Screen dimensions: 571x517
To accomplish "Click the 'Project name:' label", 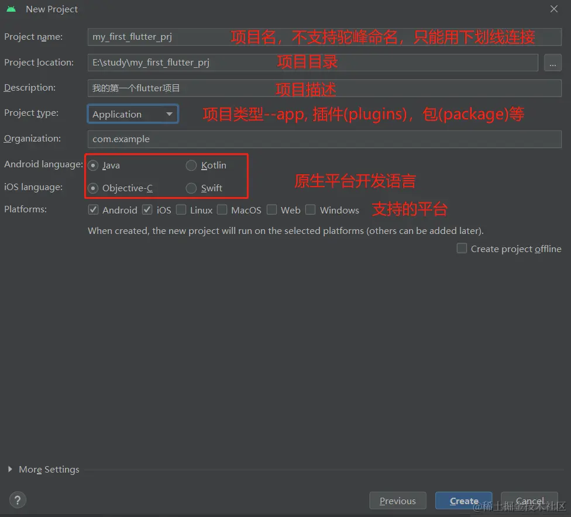I will coord(33,37).
